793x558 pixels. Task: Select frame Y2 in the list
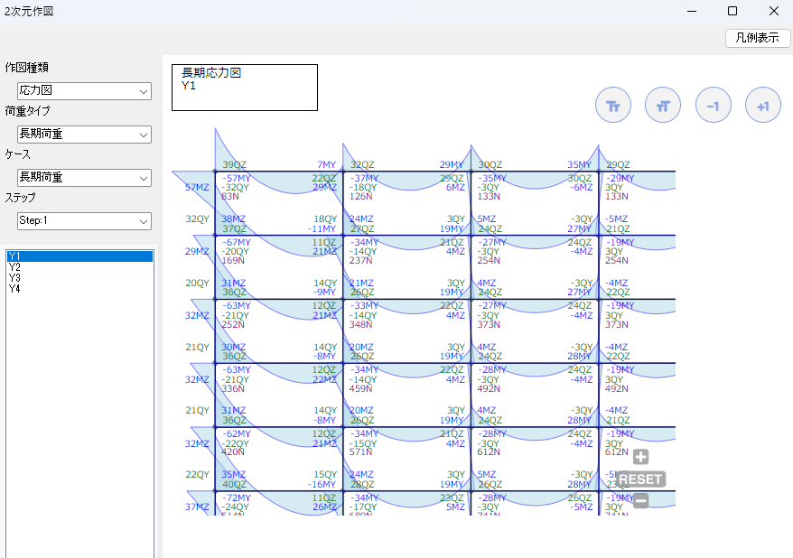coord(79,267)
